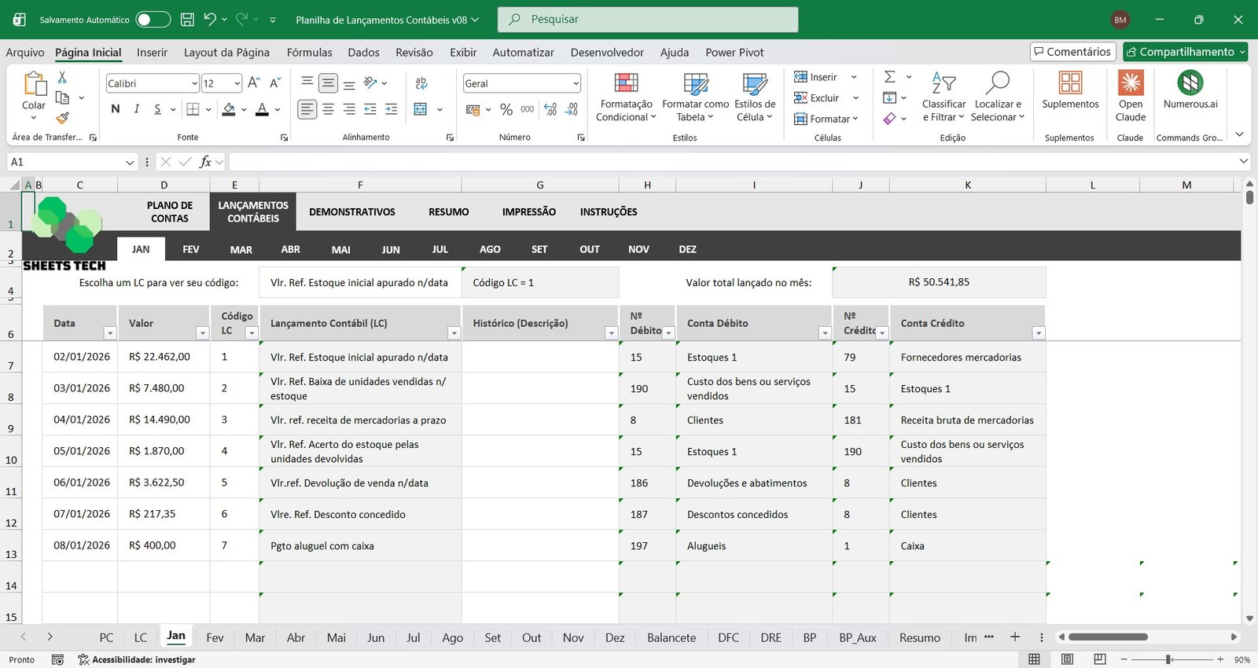Open the Valor column filter dropdown
Screen dimensions: 1258x668
[x=202, y=333]
